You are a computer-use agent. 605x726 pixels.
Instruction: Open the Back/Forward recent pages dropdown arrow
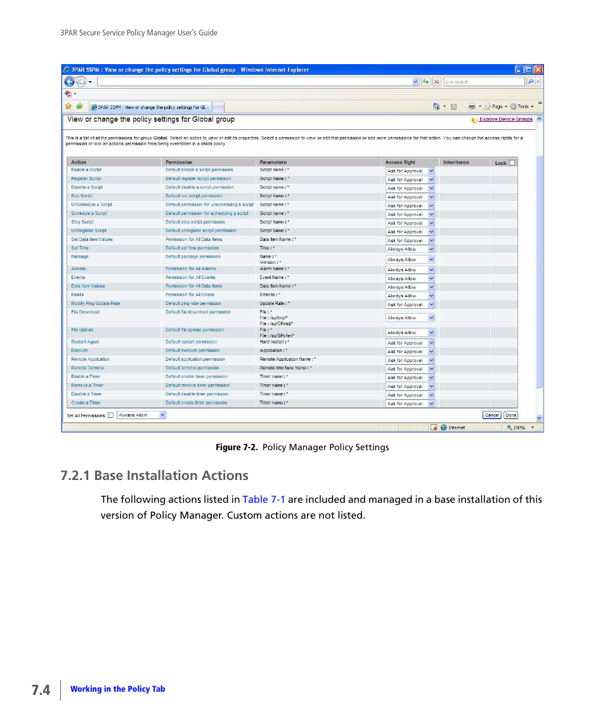90,82
